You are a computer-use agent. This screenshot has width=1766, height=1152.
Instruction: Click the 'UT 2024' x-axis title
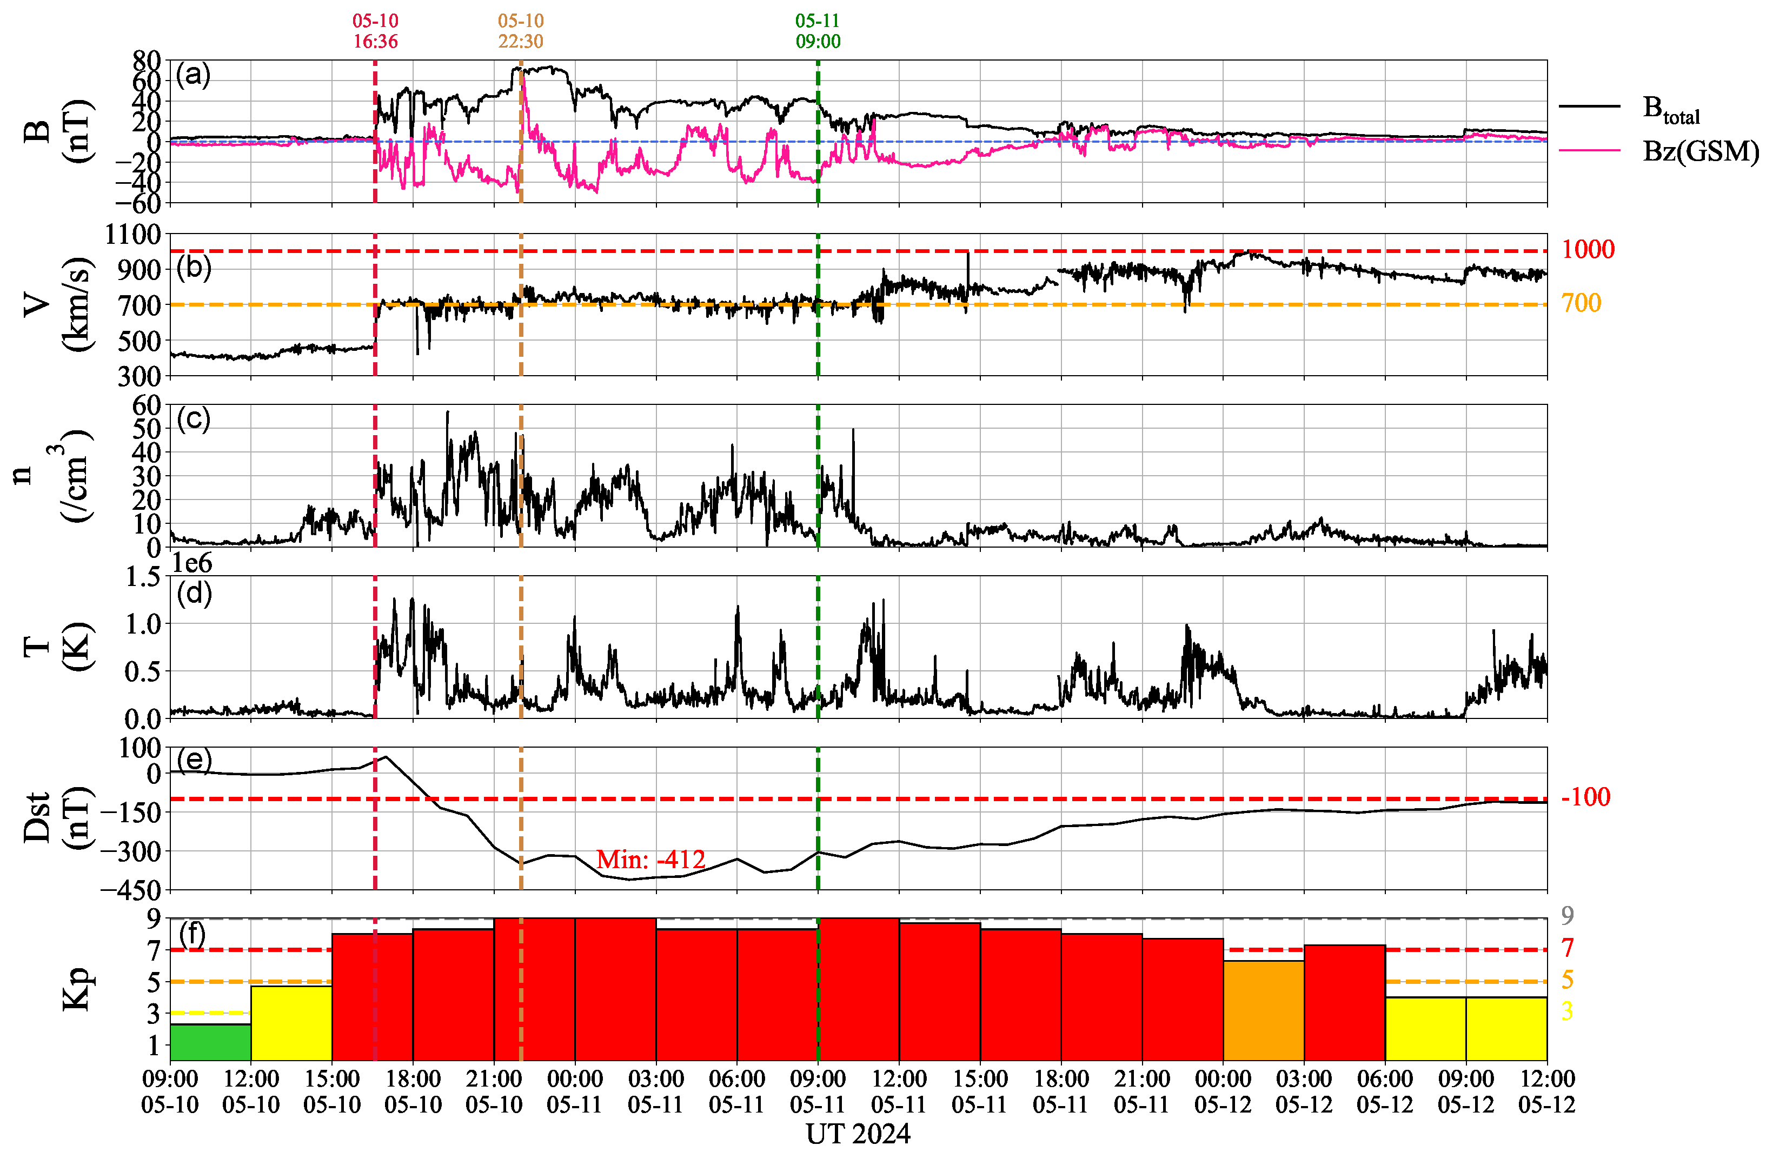[858, 1134]
